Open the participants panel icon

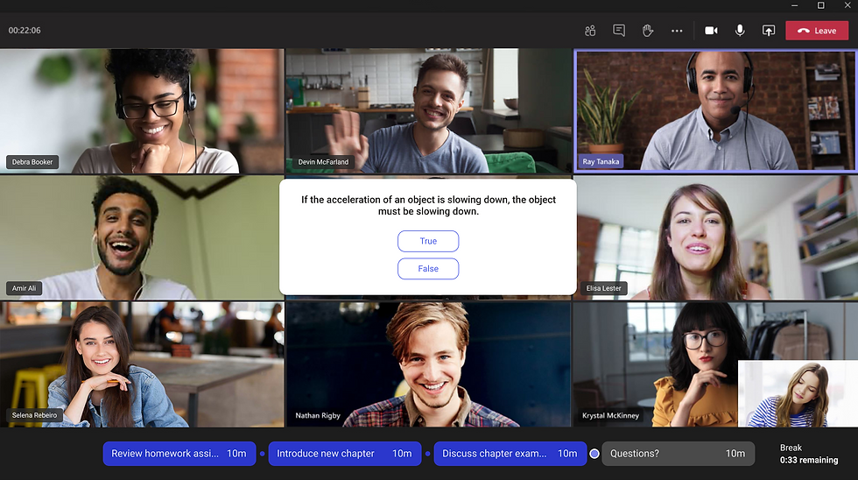590,31
